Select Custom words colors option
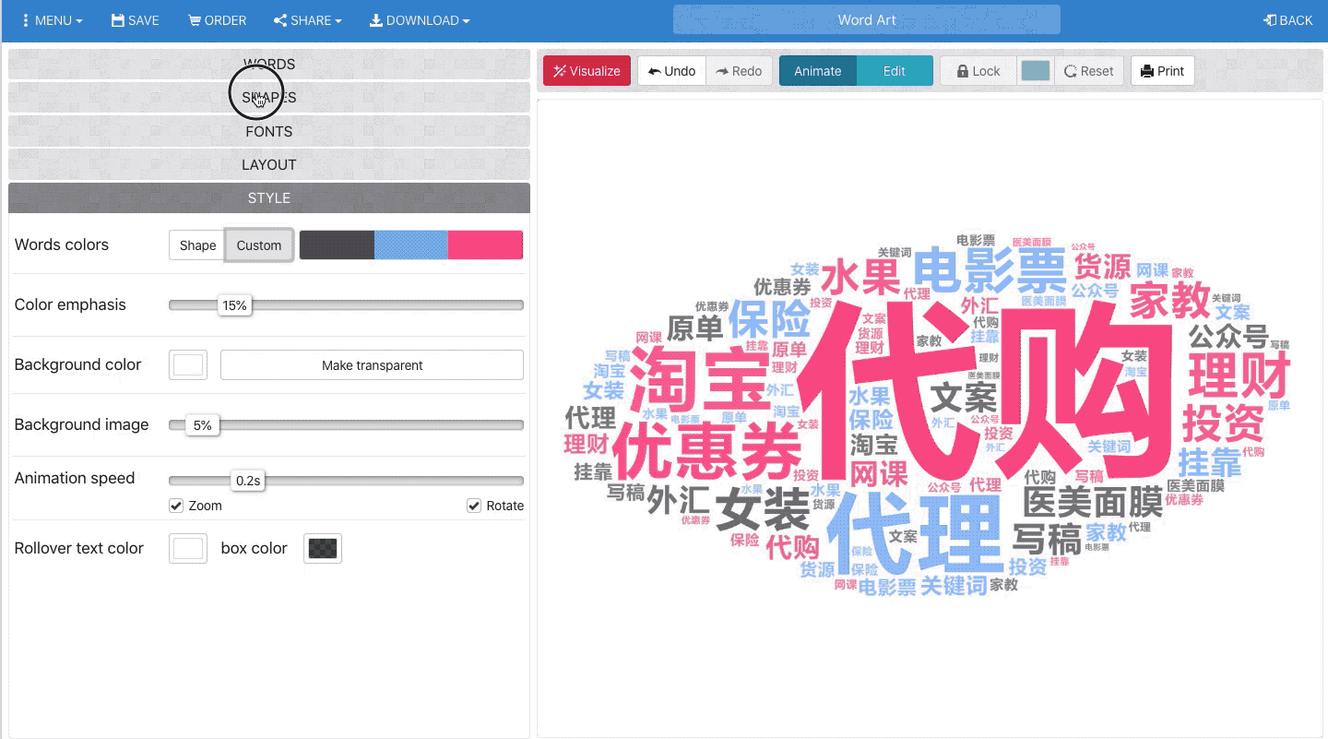This screenshot has height=739, width=1328. click(259, 245)
